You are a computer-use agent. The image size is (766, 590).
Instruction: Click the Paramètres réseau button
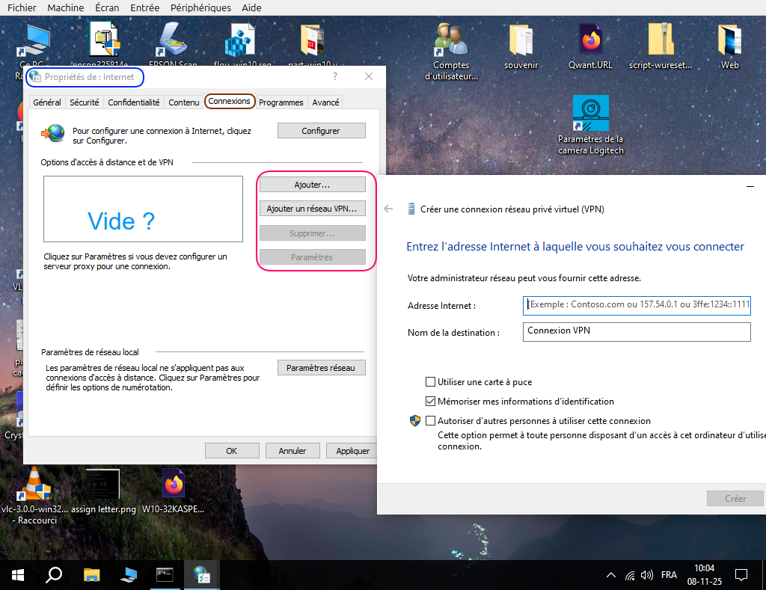tap(321, 368)
